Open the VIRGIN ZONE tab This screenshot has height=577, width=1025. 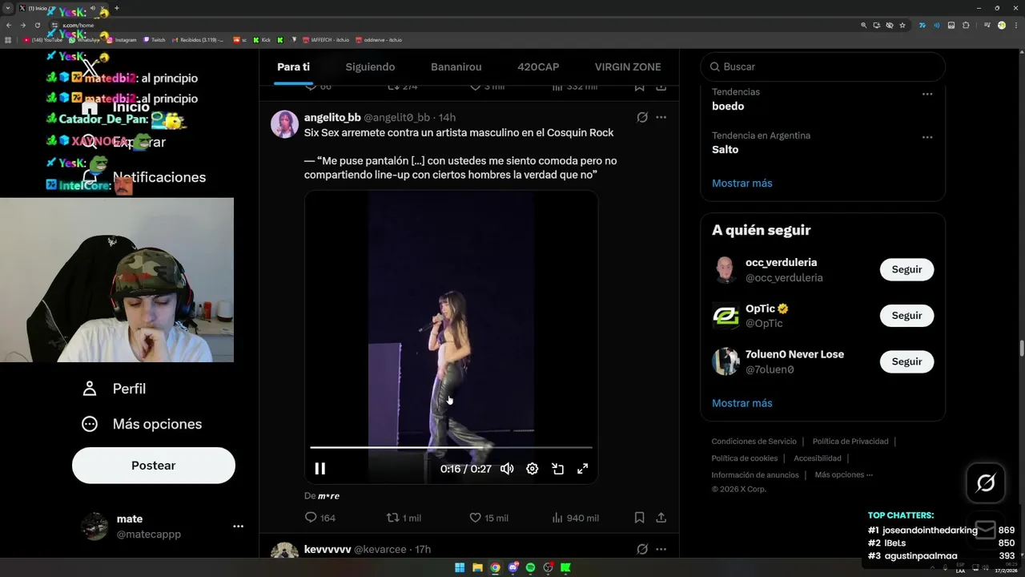(628, 67)
